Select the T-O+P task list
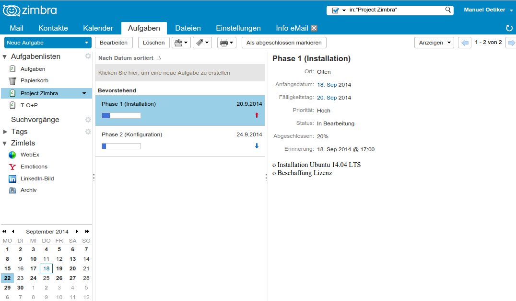Image resolution: width=516 pixels, height=301 pixels. (x=29, y=105)
